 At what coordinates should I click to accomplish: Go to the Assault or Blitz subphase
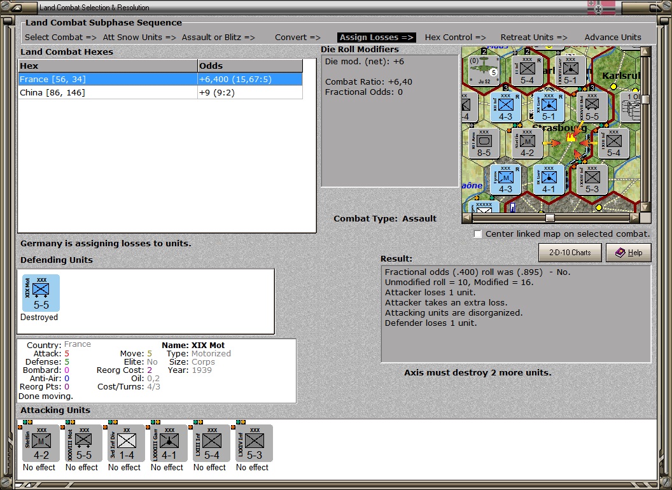pyautogui.click(x=218, y=38)
